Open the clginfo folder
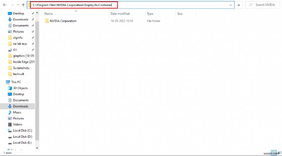282x156 pixels. point(18,38)
